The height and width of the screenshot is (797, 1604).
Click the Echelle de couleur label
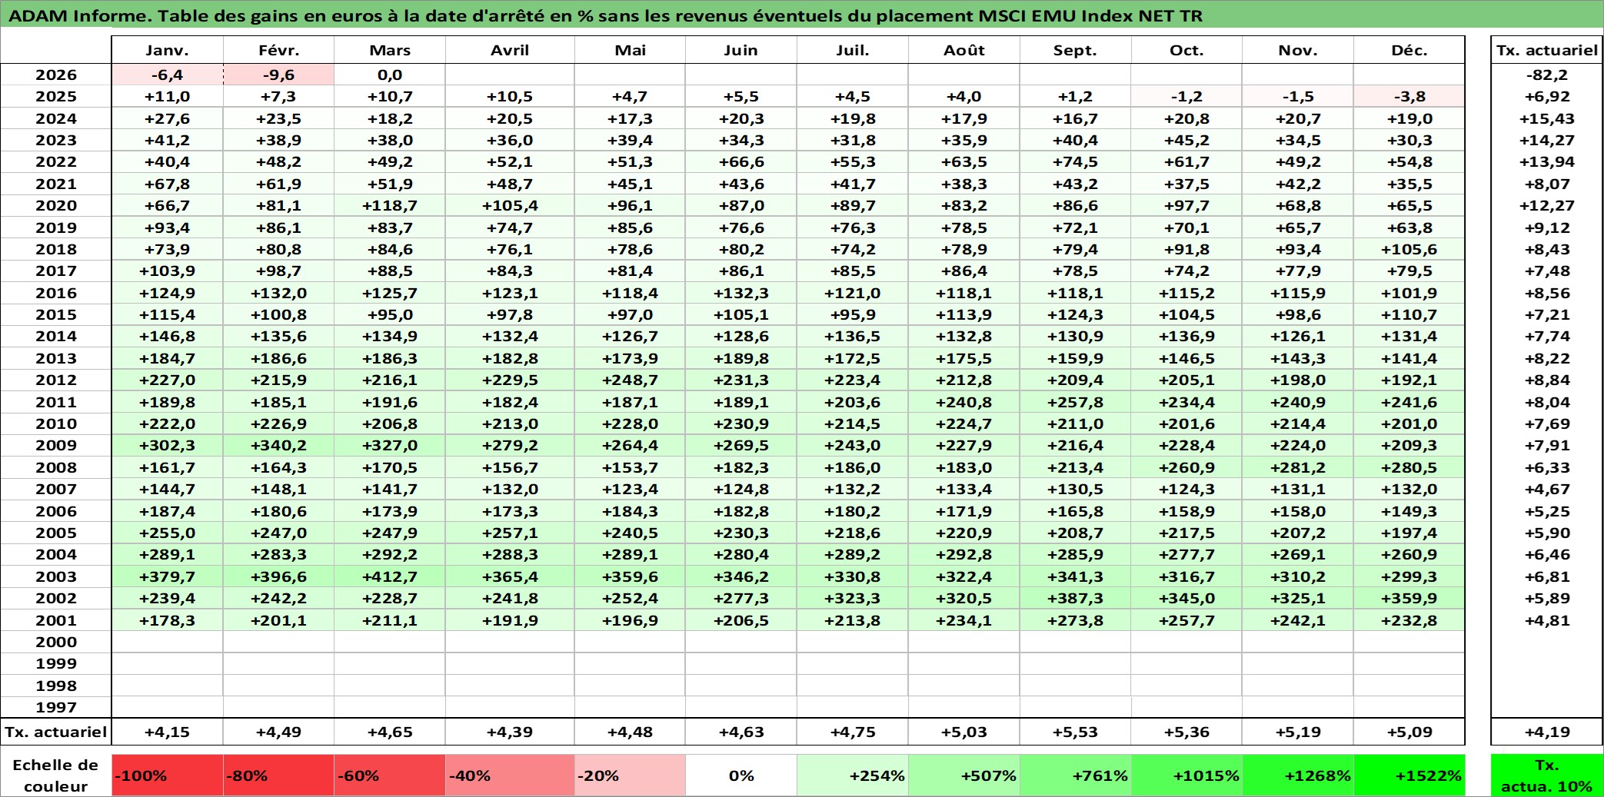click(55, 775)
